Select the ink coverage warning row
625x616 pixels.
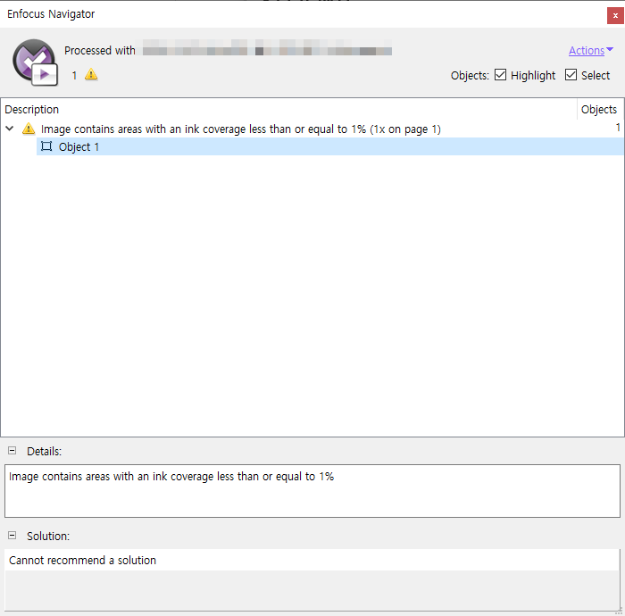tap(241, 129)
